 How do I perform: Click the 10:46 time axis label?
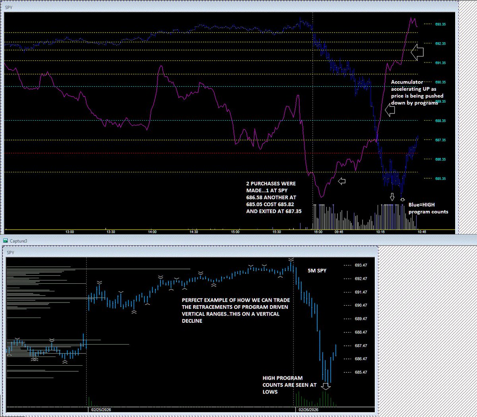tap(421, 232)
